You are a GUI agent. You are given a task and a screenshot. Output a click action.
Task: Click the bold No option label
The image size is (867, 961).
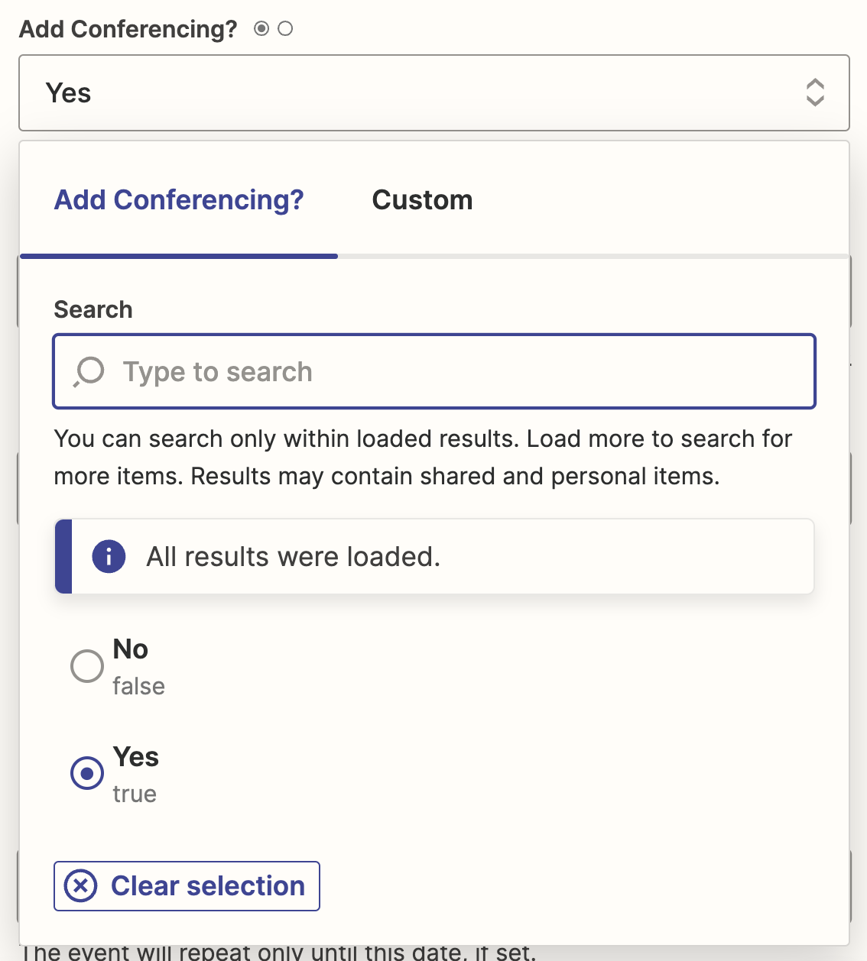pos(131,649)
